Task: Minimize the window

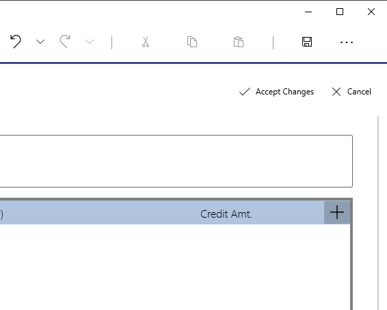Action: point(308,12)
